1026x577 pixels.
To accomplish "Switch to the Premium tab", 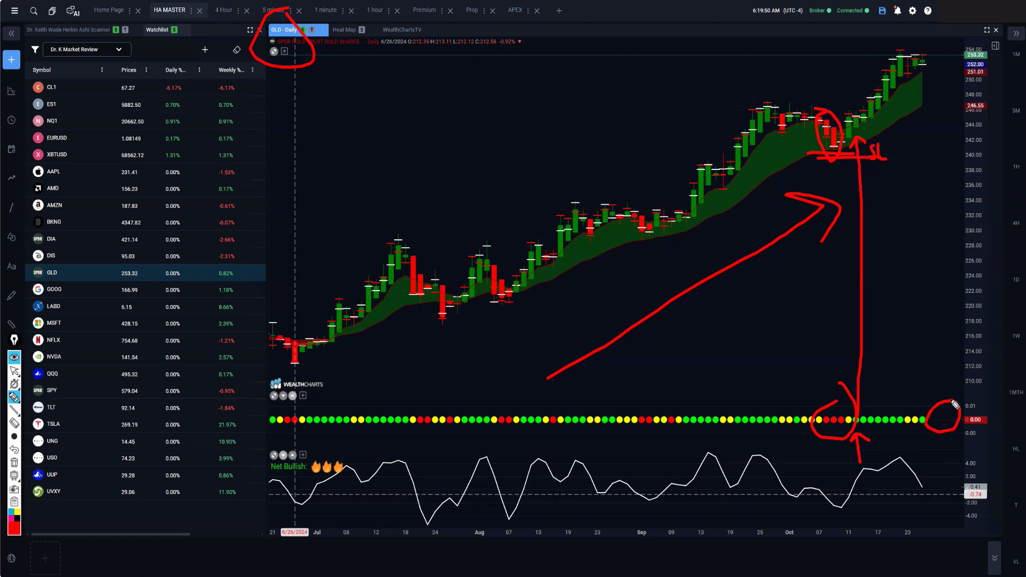I will (x=424, y=10).
